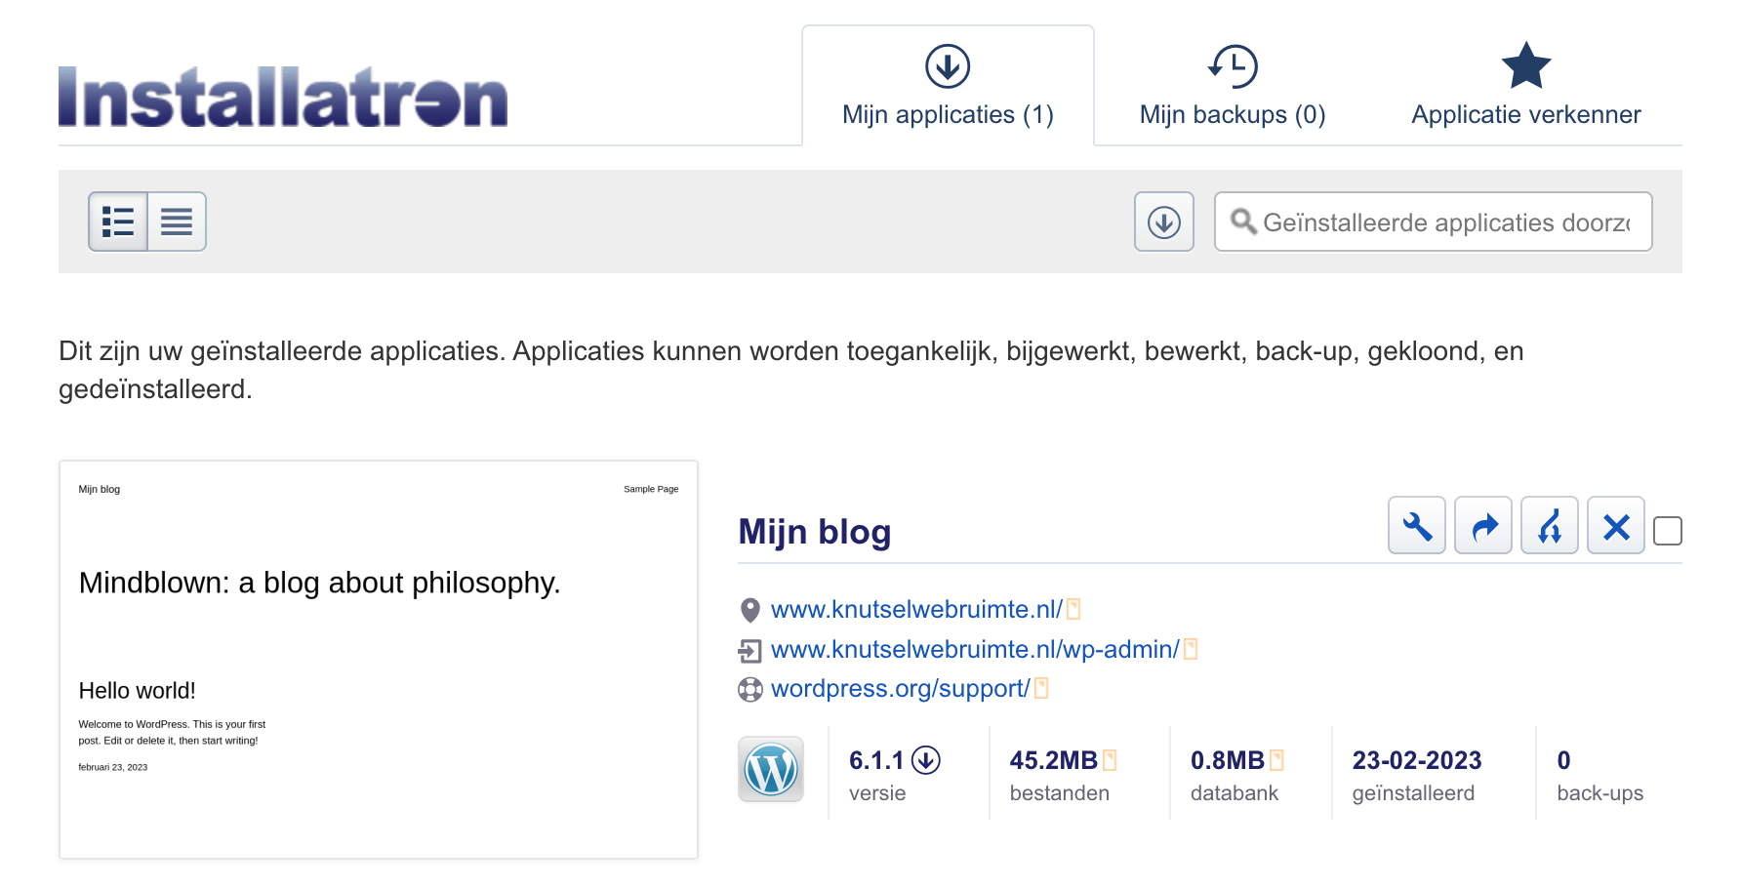Open the wordpress.org/support/ link
The image size is (1741, 889).
point(900,688)
